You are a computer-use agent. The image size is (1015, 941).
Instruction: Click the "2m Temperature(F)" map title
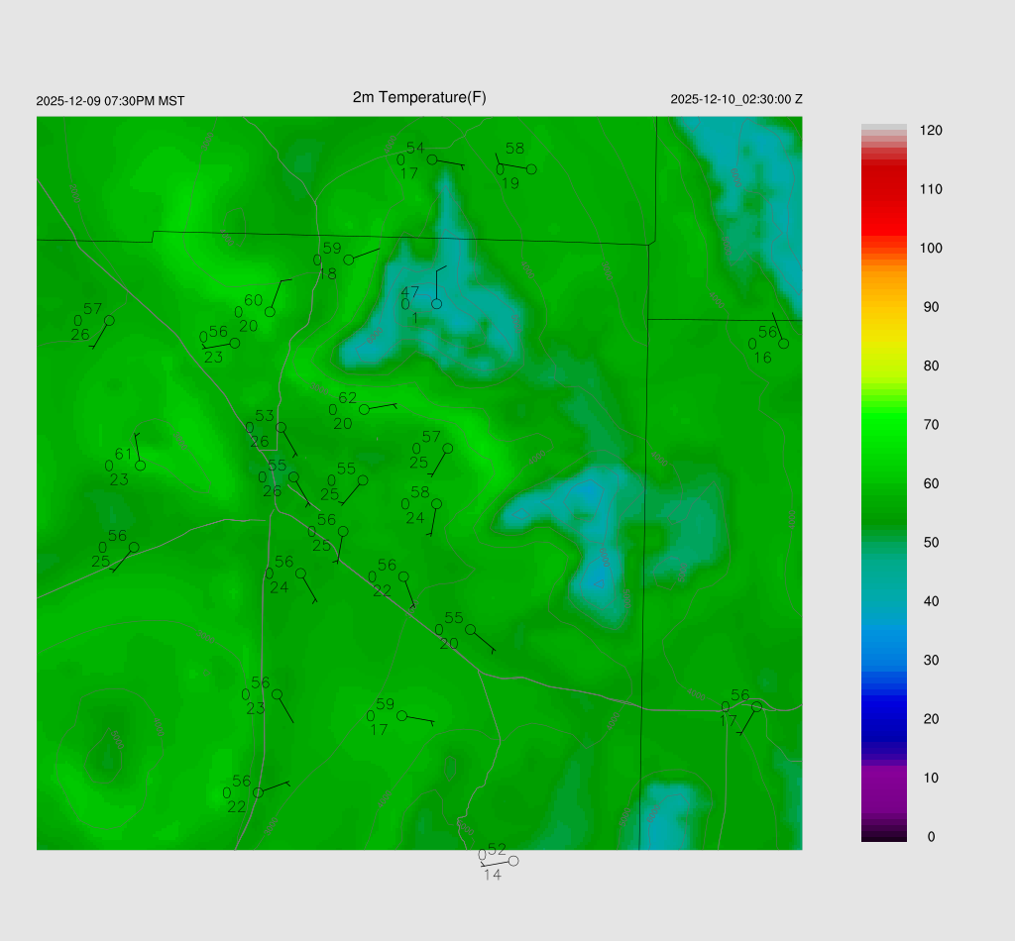419,97
